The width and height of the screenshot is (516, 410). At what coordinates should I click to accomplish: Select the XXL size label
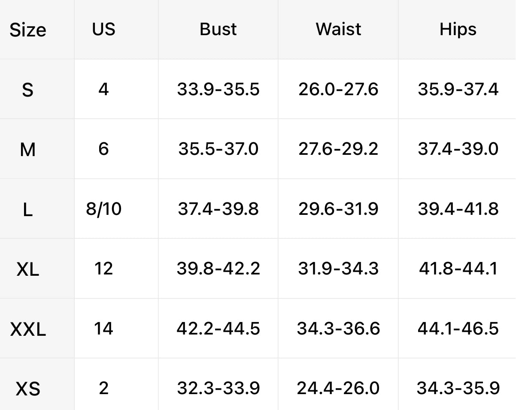(x=28, y=329)
